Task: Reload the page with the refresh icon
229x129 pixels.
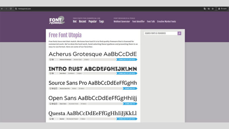Action: [x=11, y=9]
